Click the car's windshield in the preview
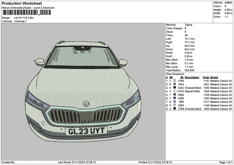 click(82, 56)
